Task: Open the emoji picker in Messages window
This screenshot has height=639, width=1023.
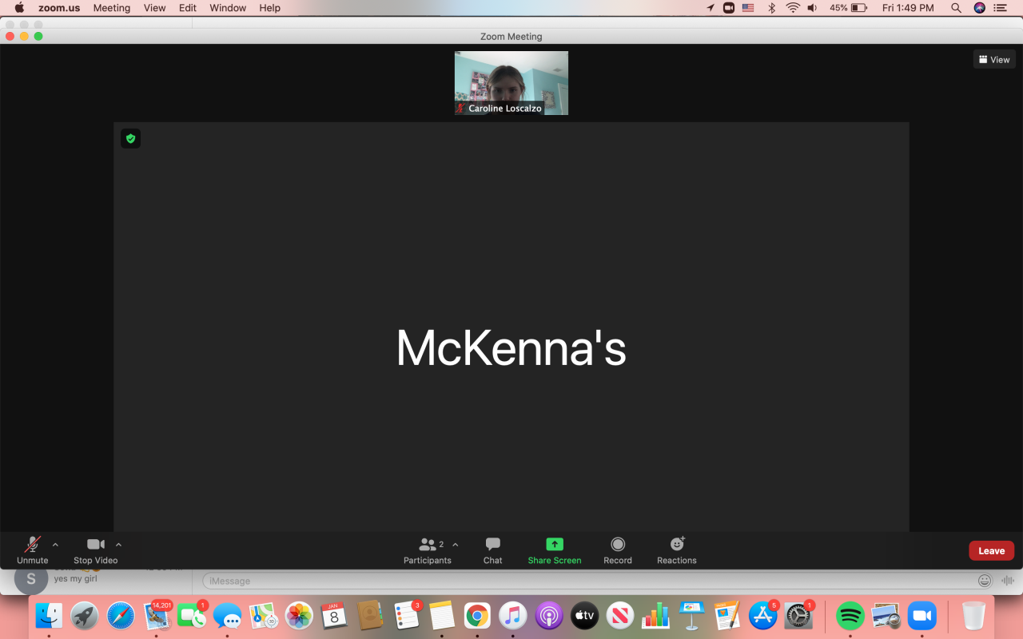Action: (985, 581)
